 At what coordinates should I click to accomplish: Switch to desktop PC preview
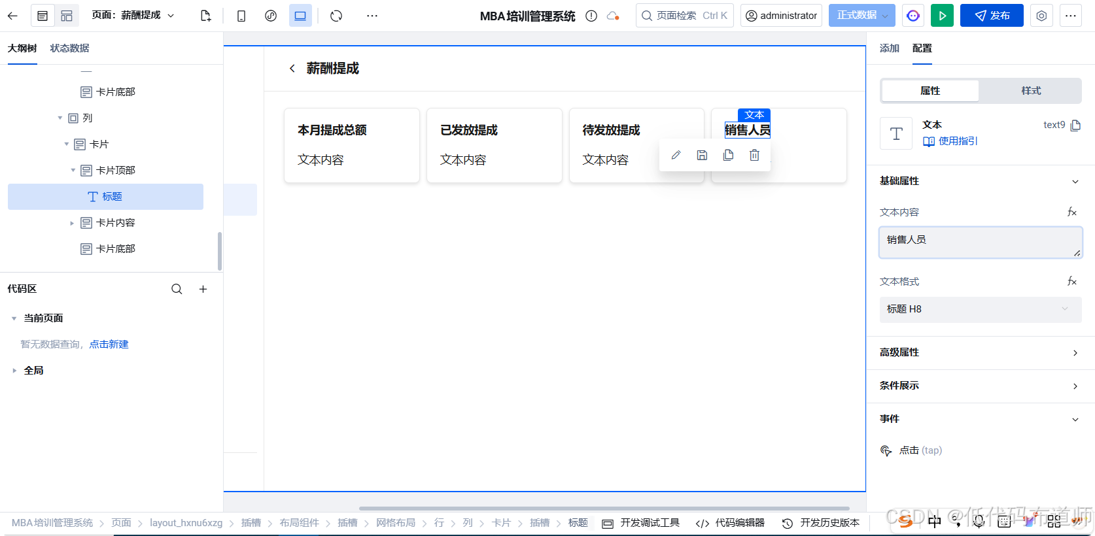click(300, 16)
